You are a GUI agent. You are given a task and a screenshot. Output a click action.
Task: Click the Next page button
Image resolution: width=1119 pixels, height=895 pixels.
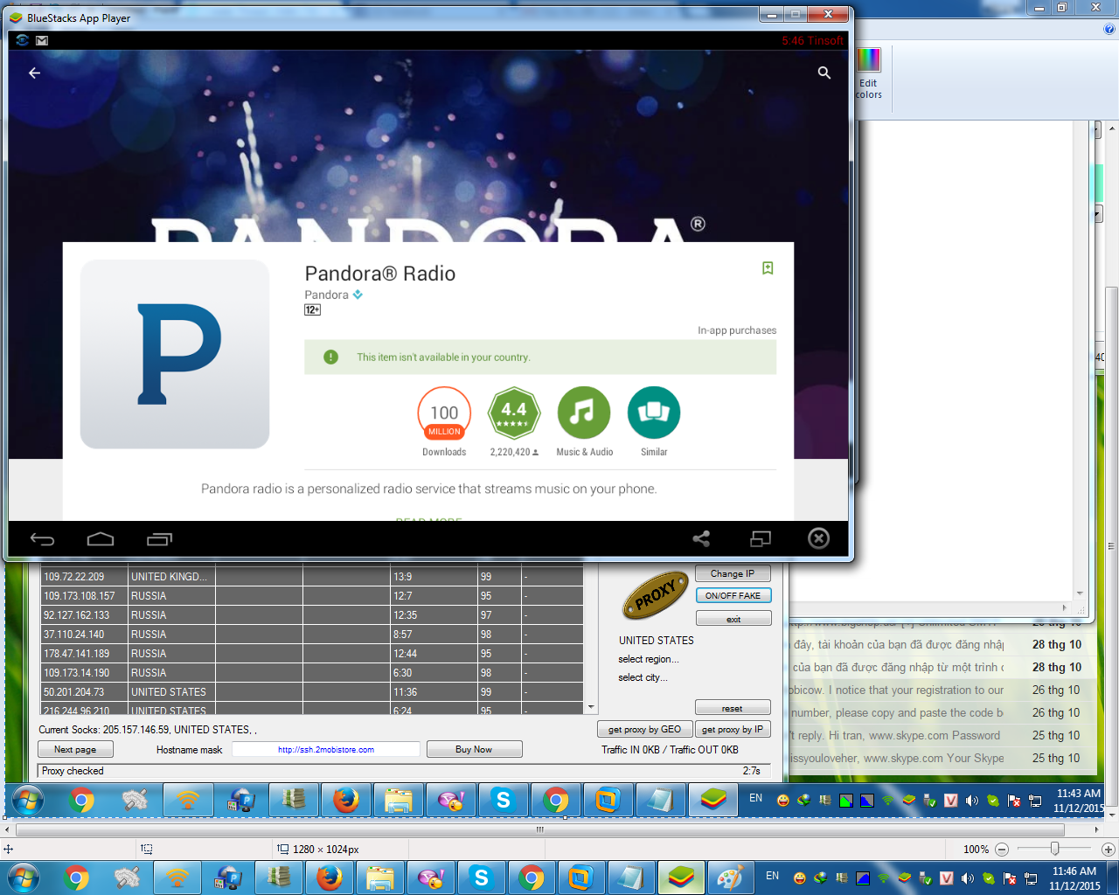pos(76,749)
